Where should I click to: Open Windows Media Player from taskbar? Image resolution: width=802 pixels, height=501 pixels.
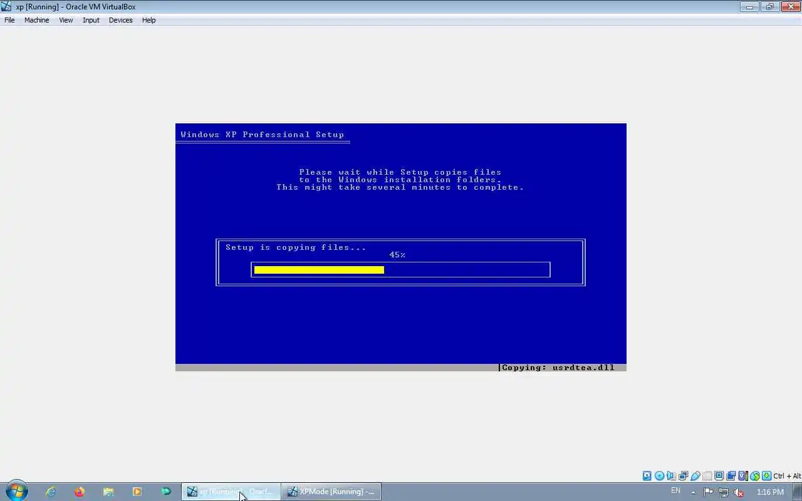click(137, 492)
